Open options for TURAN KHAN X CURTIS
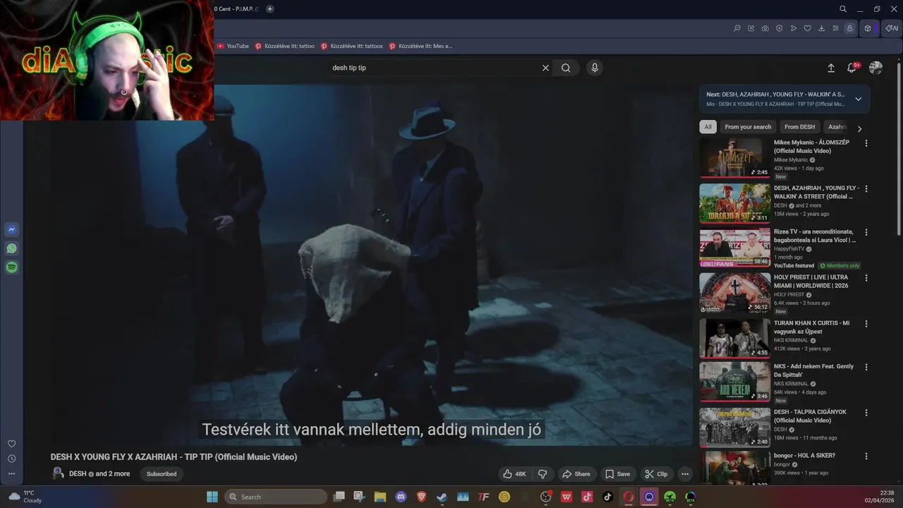 [x=866, y=324]
